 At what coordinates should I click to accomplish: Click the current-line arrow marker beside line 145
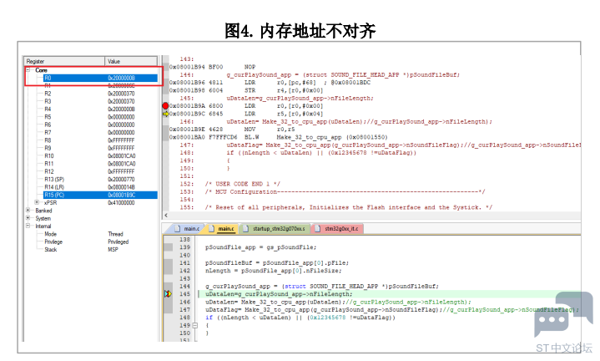pos(168,294)
